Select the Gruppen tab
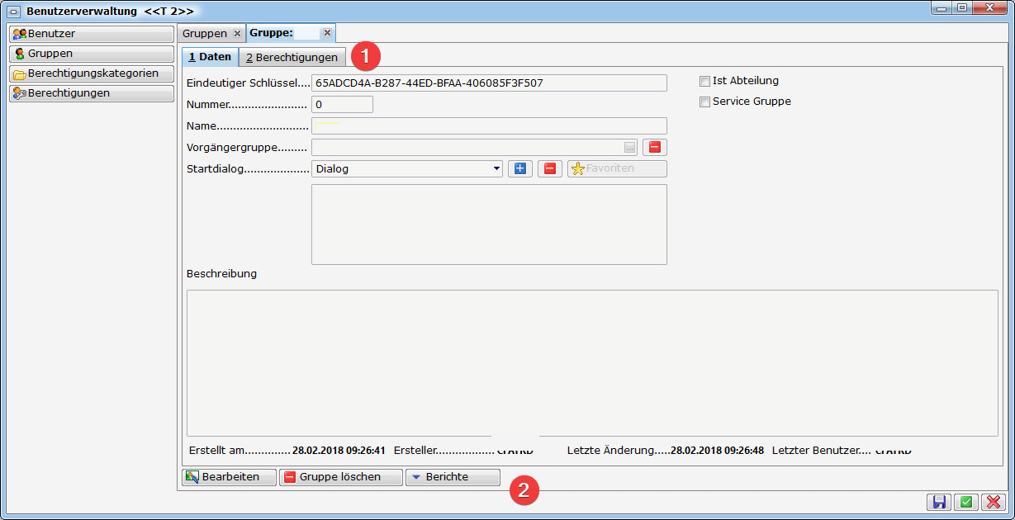The height and width of the screenshot is (520, 1015). tap(205, 33)
